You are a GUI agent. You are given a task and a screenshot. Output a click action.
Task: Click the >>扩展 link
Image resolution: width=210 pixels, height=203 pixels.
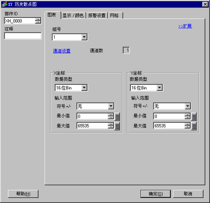click(x=185, y=26)
